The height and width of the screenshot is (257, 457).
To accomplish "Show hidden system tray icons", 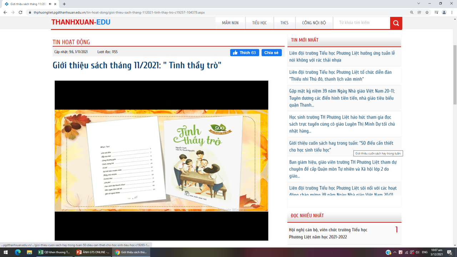I will coord(395,252).
